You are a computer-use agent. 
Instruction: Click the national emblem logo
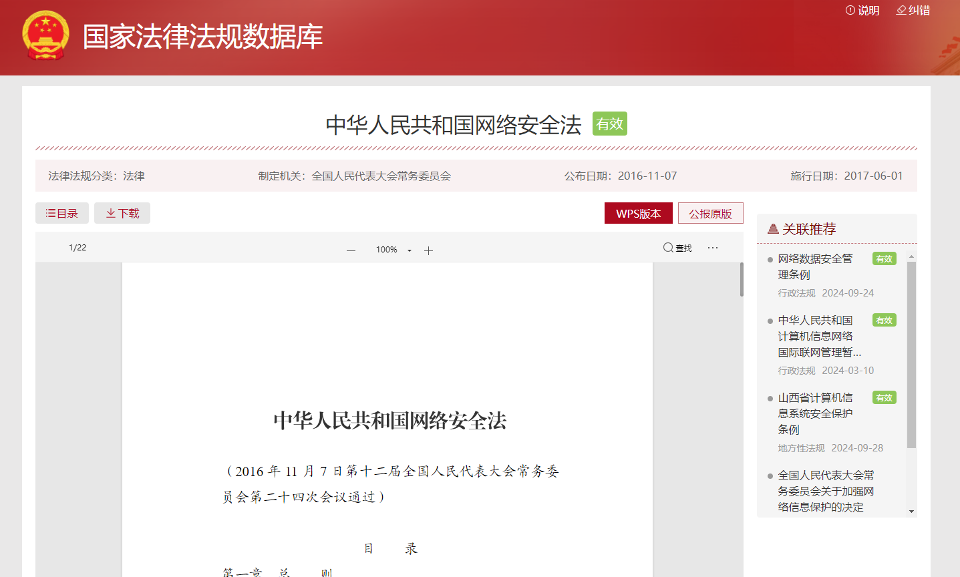coord(45,36)
